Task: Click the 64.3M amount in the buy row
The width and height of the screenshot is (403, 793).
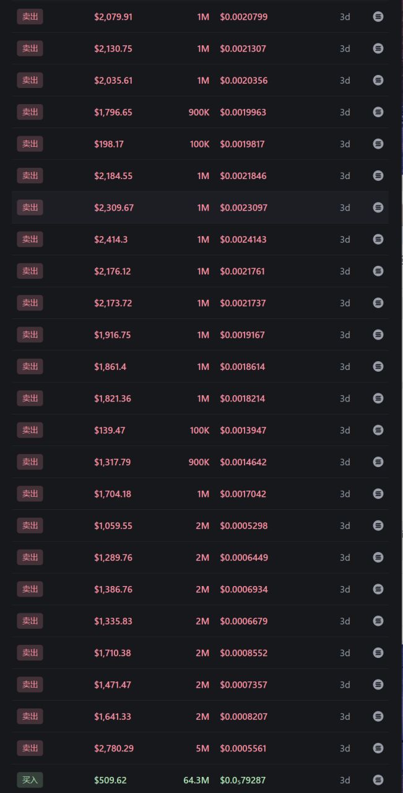Action: [196, 780]
